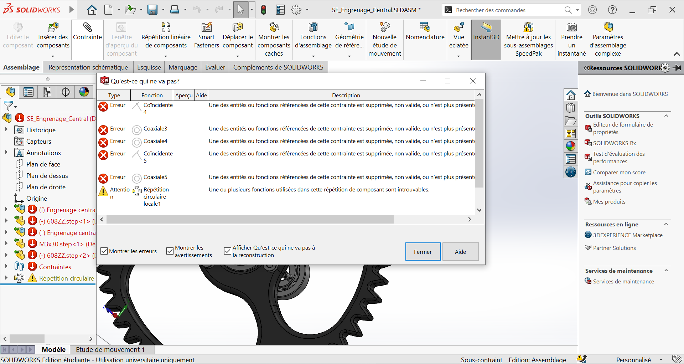Click the Aide button in dialog
684x364 pixels.
(460, 252)
